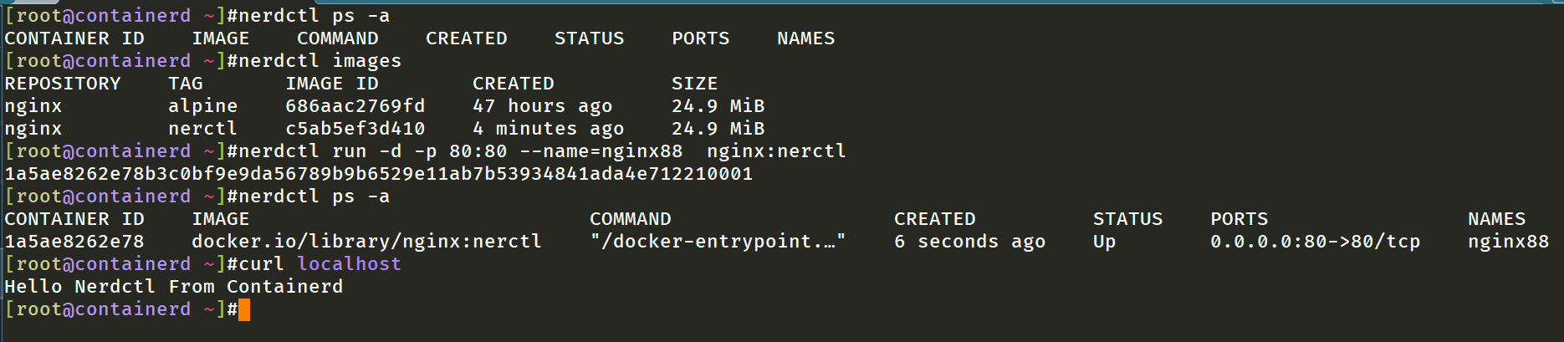
Task: Click the Hello Nerdctl From Containerd output
Action: [x=174, y=287]
